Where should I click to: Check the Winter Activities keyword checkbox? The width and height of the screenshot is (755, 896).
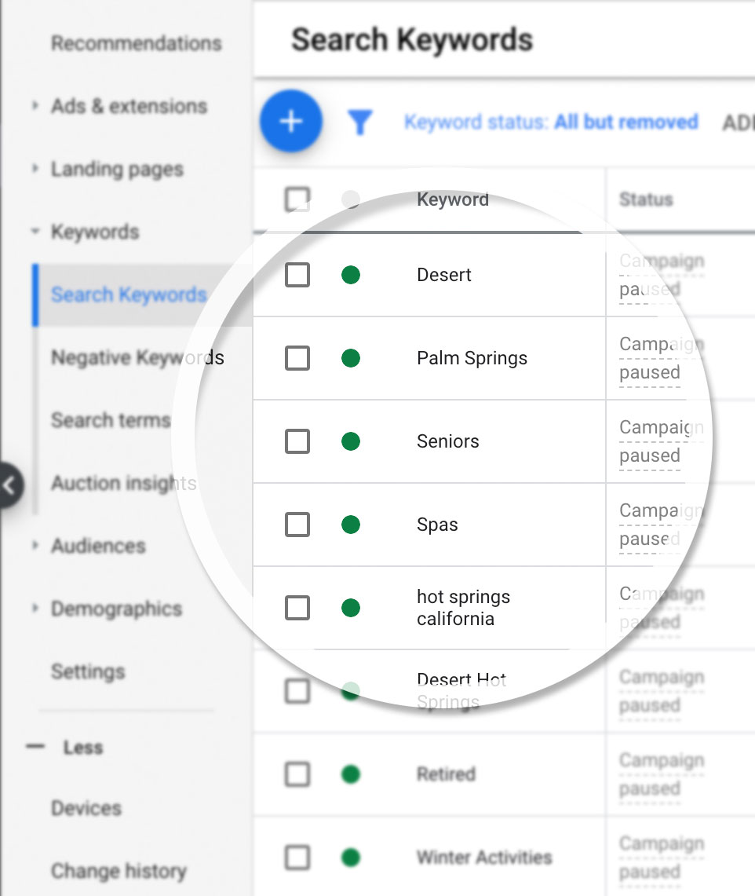click(x=297, y=858)
